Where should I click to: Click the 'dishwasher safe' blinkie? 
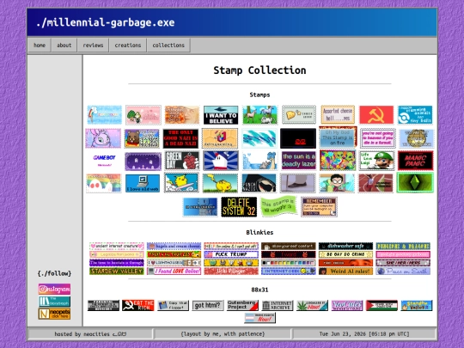pyautogui.click(x=345, y=246)
